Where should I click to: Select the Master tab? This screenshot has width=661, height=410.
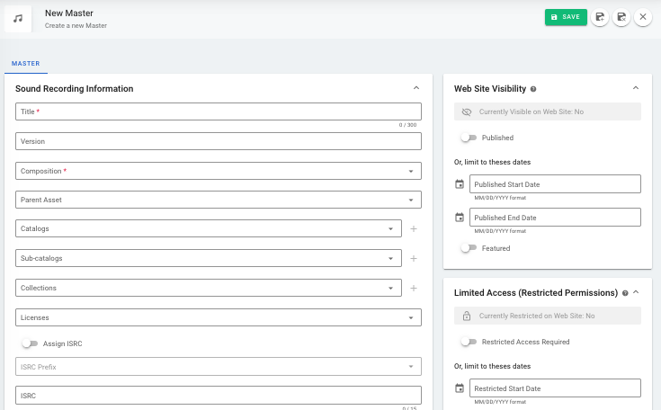[24, 64]
